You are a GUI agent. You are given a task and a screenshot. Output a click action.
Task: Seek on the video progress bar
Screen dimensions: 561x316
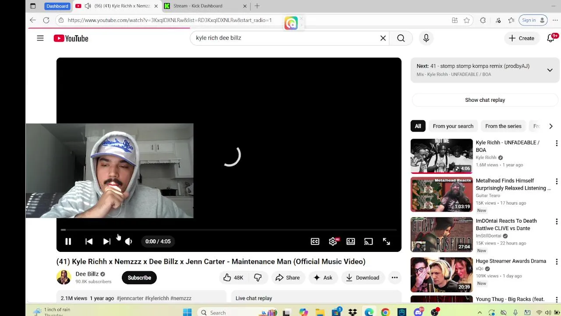[229, 230]
